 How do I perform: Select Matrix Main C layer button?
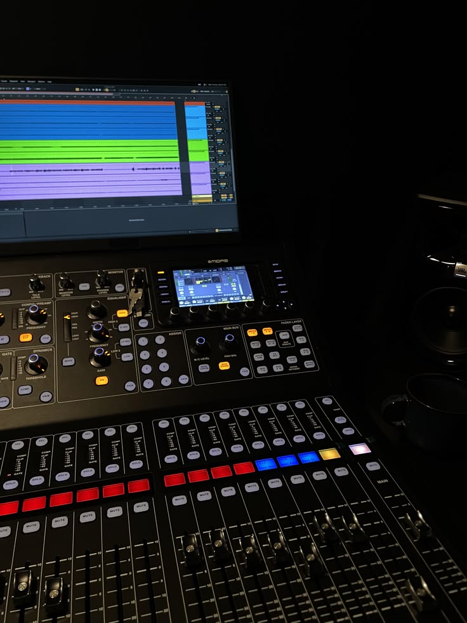[x=310, y=363]
